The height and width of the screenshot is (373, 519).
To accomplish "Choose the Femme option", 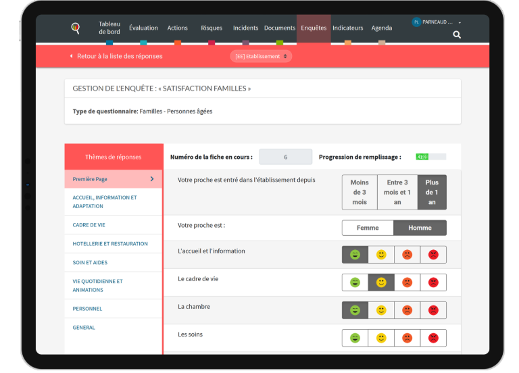I will (x=368, y=228).
